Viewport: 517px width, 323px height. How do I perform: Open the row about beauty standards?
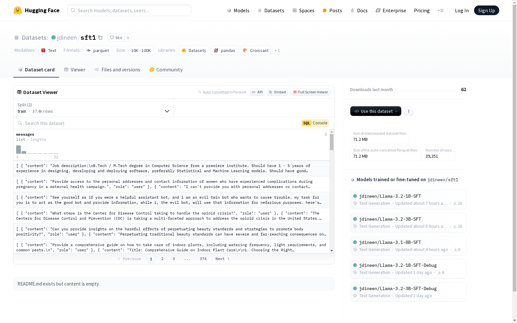click(171, 232)
